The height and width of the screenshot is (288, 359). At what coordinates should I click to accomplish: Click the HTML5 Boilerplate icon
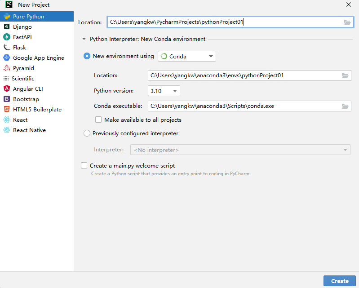[7, 109]
